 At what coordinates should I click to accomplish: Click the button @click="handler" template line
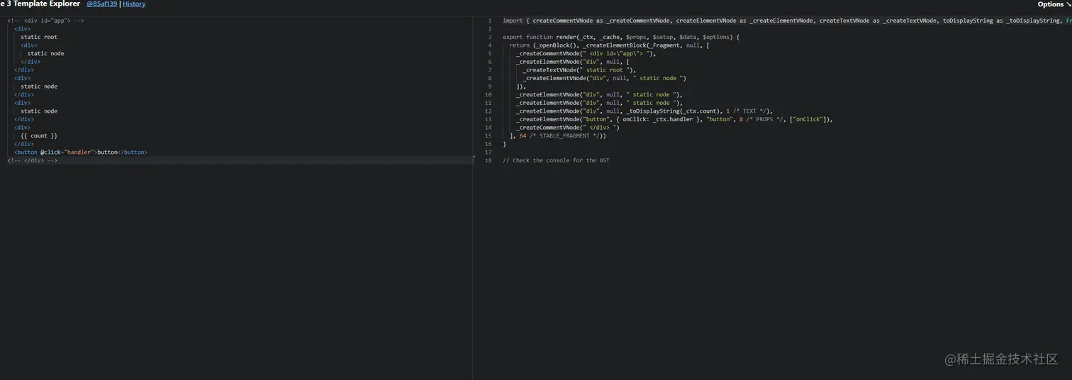pyautogui.click(x=81, y=152)
